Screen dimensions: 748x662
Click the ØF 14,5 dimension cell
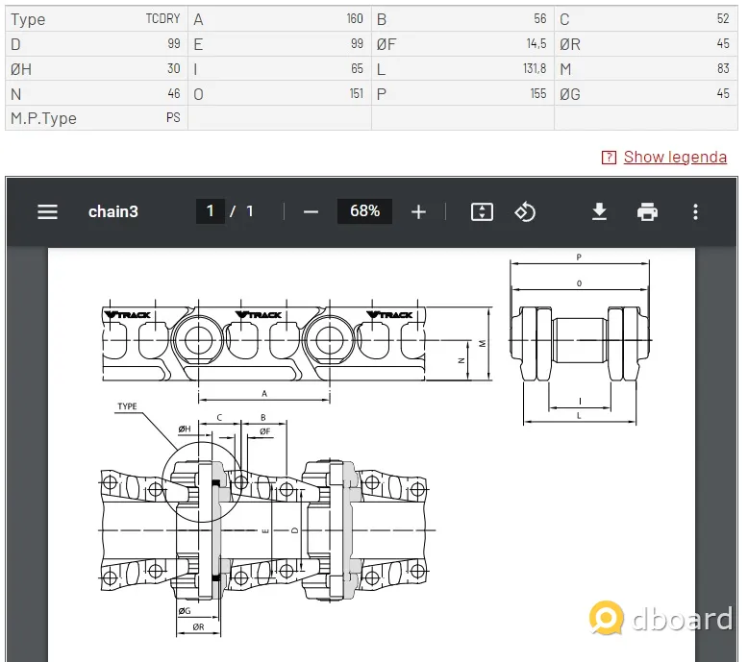(x=462, y=44)
